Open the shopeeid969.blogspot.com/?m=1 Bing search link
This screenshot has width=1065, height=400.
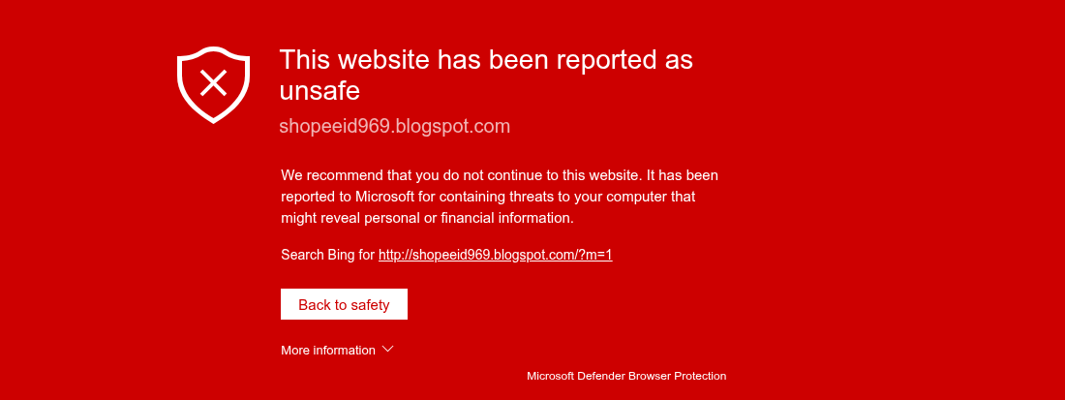pos(496,255)
